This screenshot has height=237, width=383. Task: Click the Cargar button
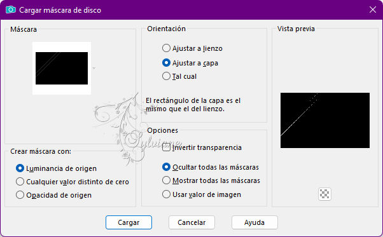[129, 222]
